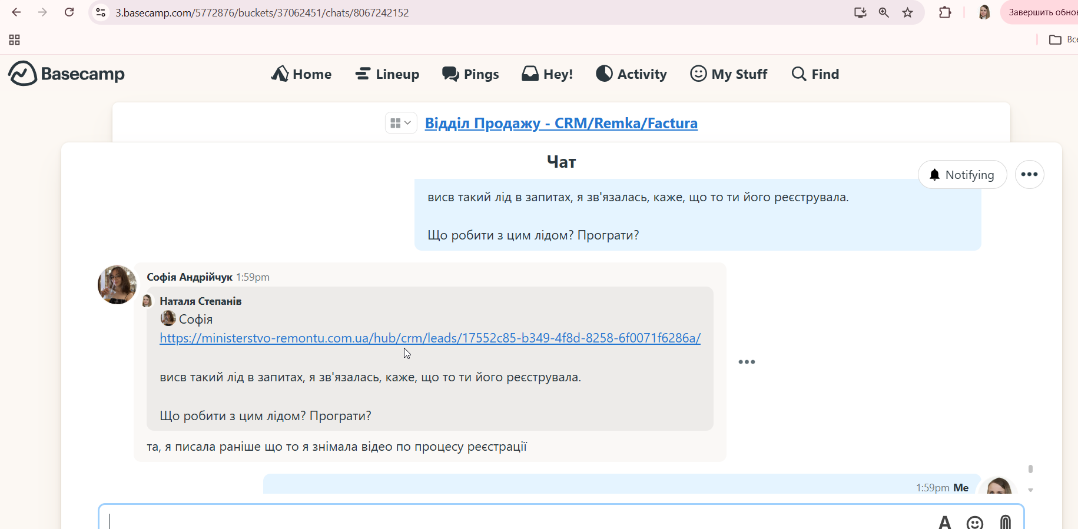Reload the page with the refresh icon
This screenshot has width=1078, height=529.
[x=69, y=12]
